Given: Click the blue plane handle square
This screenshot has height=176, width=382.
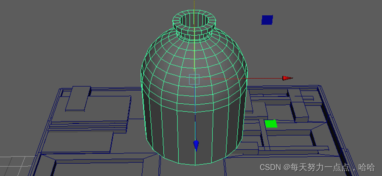Looking at the screenshot, I should point(267,20).
